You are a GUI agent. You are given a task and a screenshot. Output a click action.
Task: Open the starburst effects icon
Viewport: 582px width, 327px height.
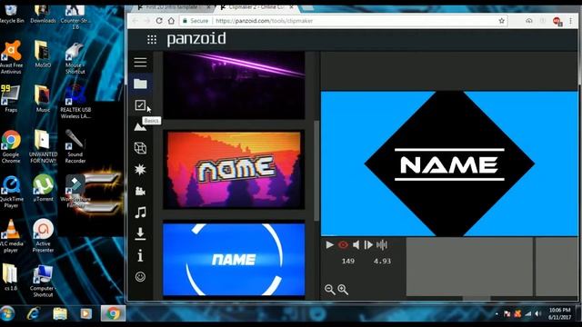click(140, 170)
